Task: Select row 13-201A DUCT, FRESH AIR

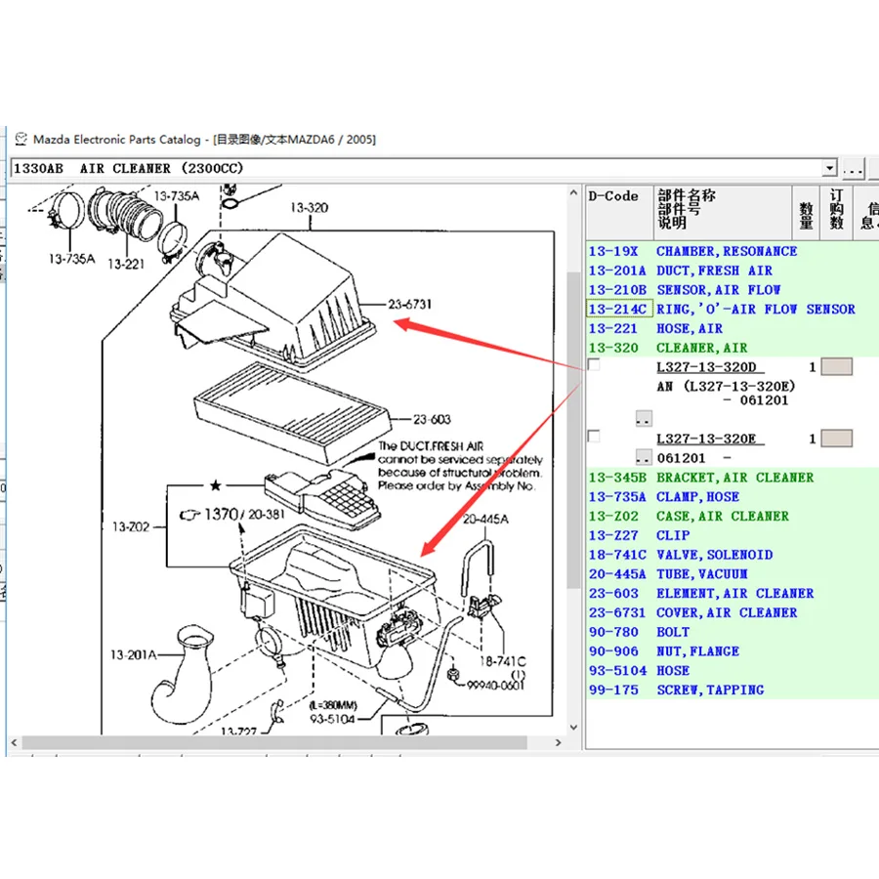Action: [x=732, y=271]
